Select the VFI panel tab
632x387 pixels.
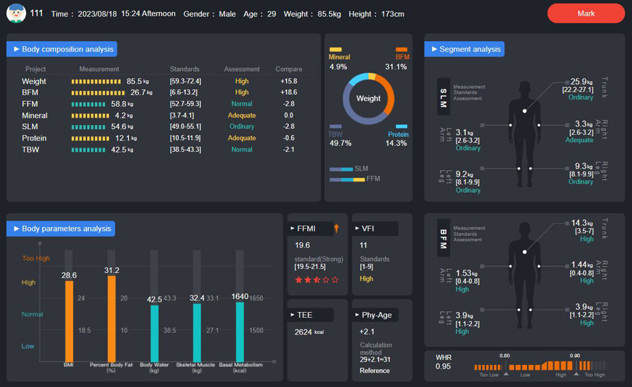click(x=375, y=228)
